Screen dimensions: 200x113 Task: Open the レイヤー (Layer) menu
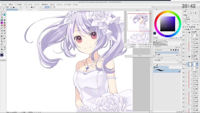point(36,4)
